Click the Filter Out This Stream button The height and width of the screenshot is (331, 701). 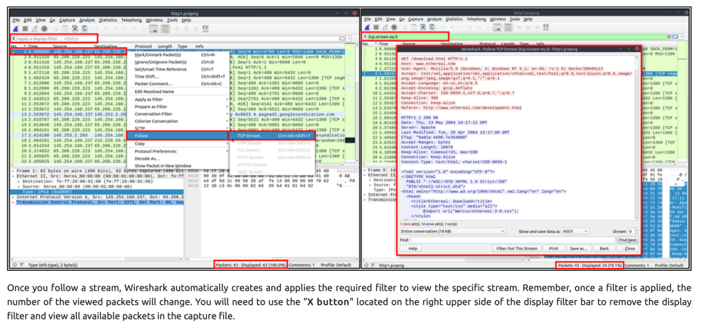516,248
